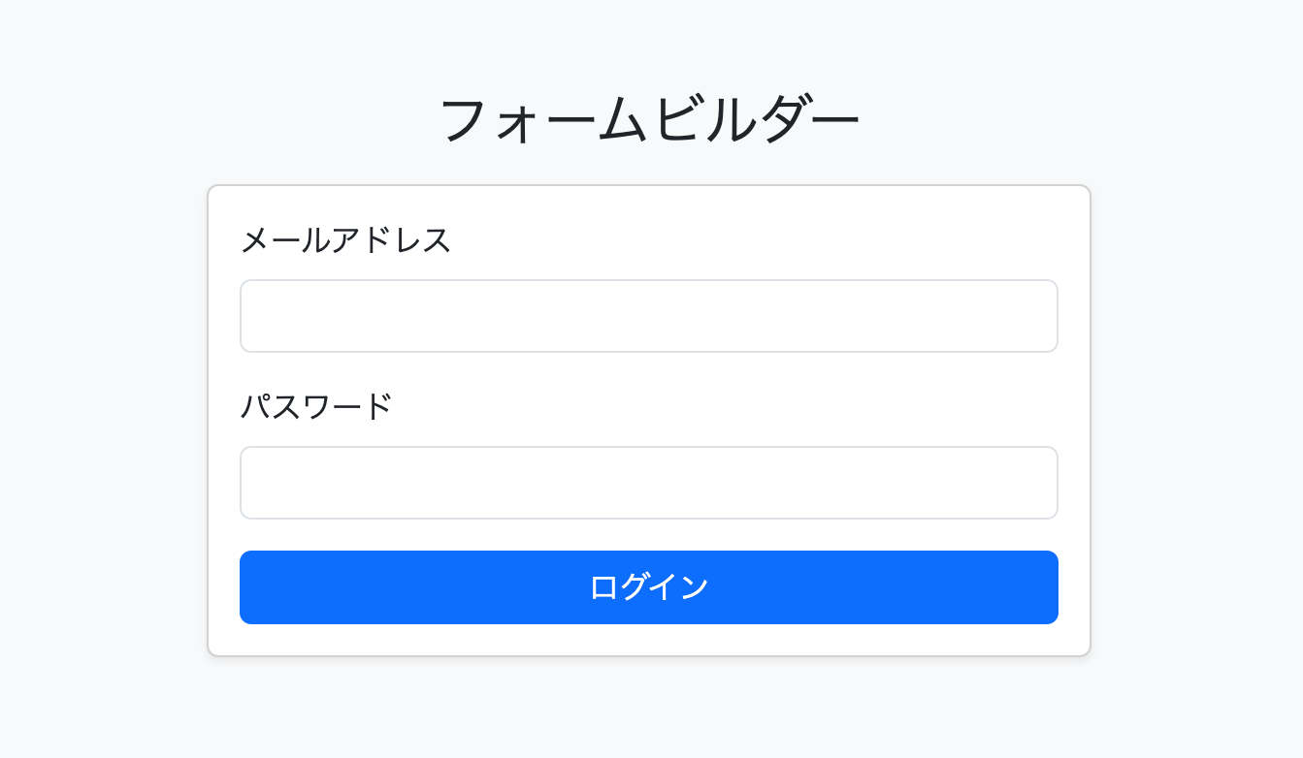Click the フォームビルダー page heading
The image size is (1303, 758).
point(650,120)
